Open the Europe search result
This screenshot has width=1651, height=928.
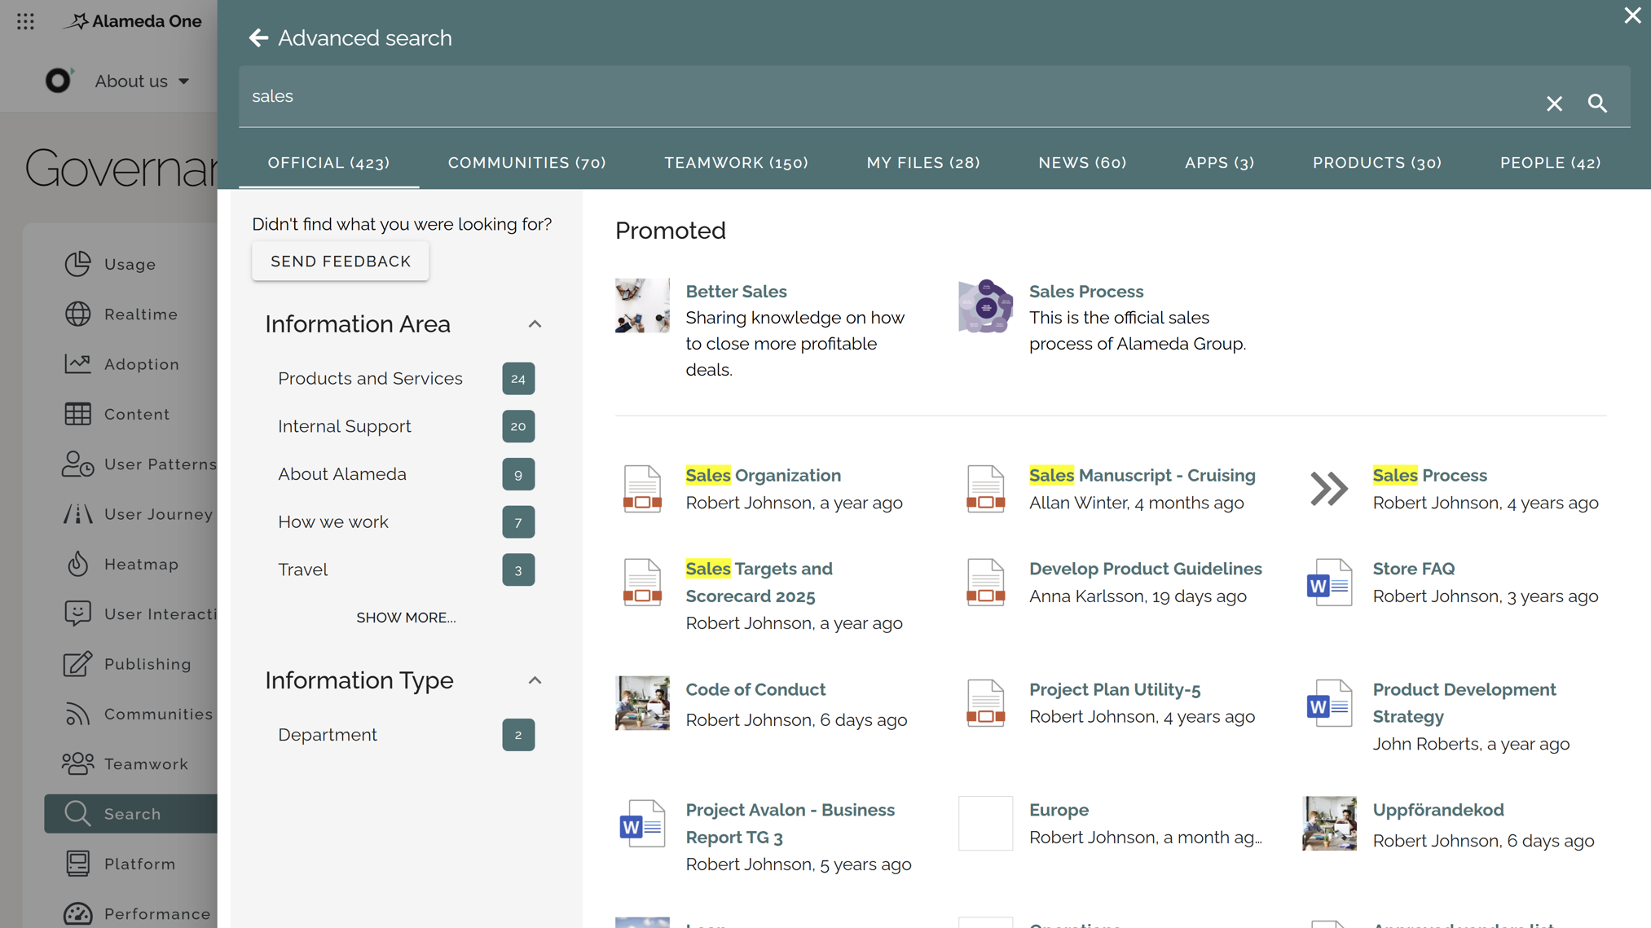(x=1059, y=810)
